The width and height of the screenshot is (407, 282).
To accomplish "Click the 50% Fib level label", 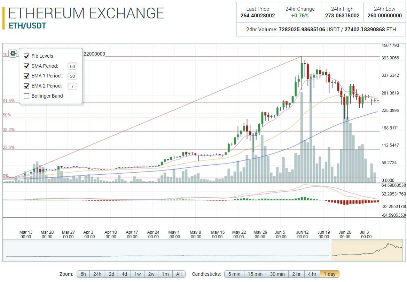I will pos(7,115).
